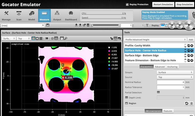Switch to the Advanced tab
Image resolution: width=195 pixels, height=116 pixels.
pos(160,67)
